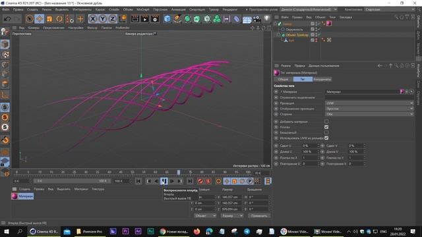Open the Material Manager Создать menu
Image resolution: width=422 pixels, height=237 pixels.
24,189
